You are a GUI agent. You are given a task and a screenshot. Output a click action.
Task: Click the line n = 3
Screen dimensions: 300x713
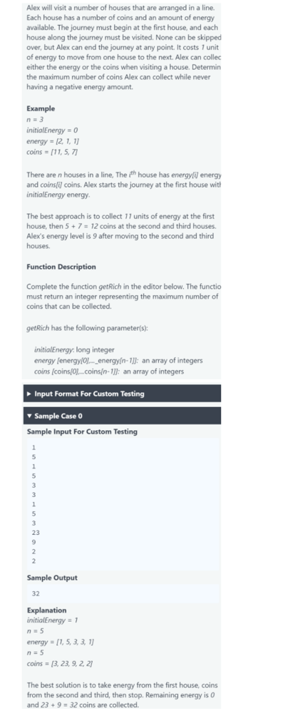(x=35, y=120)
